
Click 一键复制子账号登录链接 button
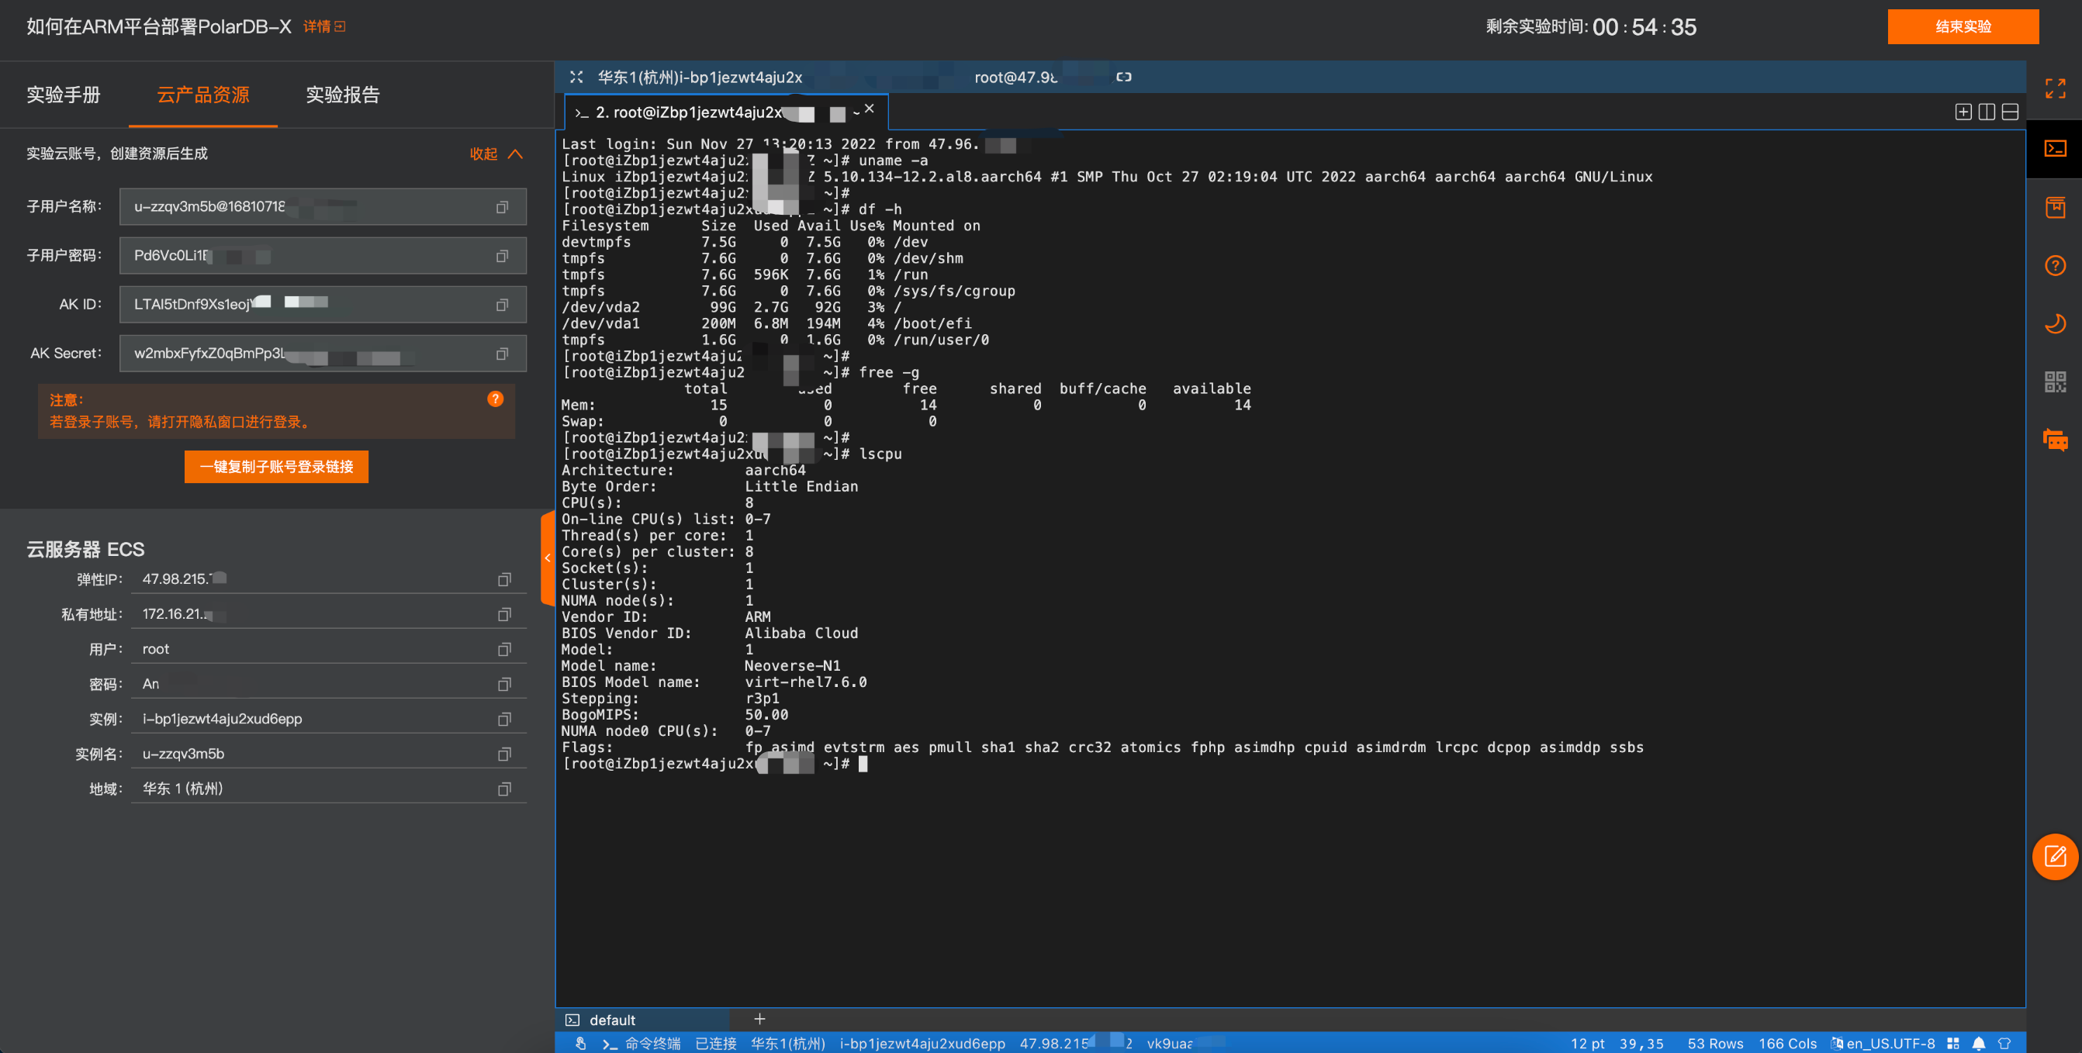click(275, 467)
